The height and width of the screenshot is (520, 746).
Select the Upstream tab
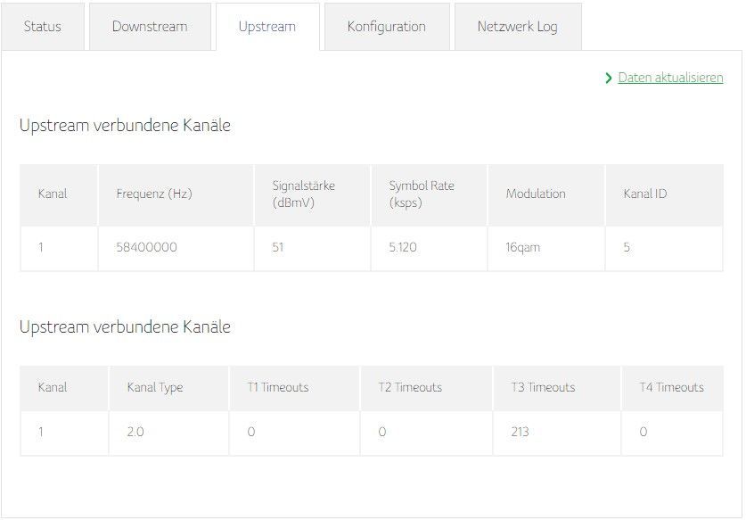[x=266, y=27]
